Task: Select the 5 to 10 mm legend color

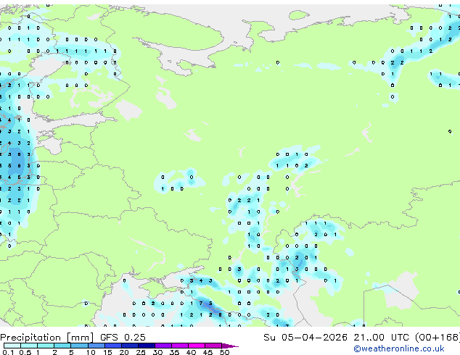Action: (80, 346)
